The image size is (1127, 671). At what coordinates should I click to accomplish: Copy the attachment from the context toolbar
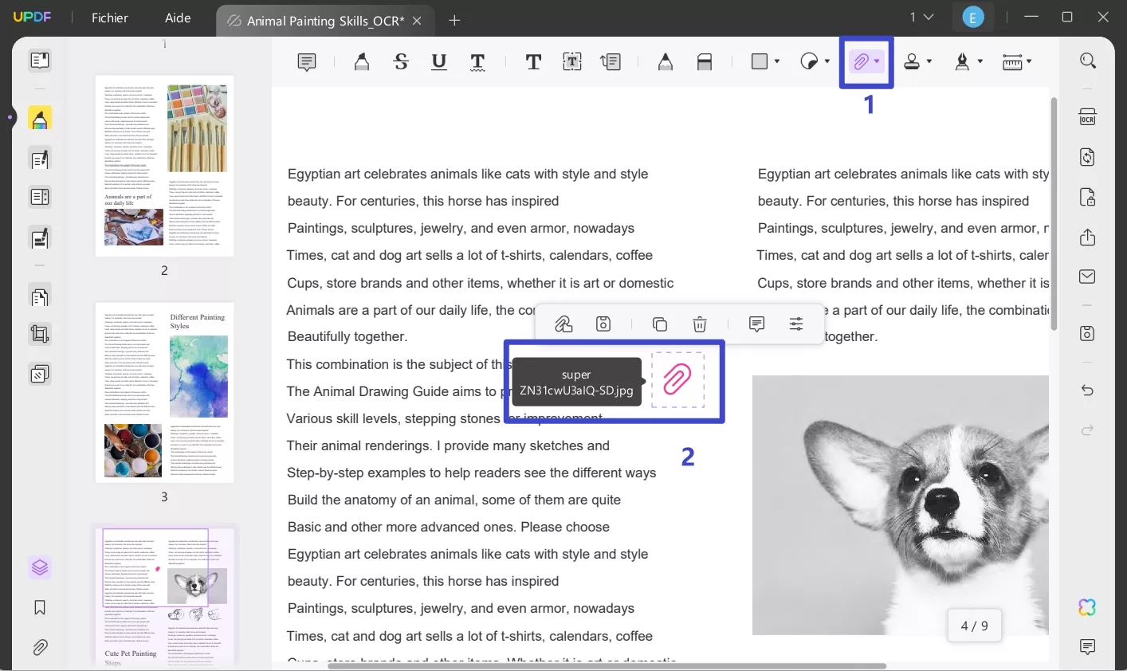coord(660,324)
